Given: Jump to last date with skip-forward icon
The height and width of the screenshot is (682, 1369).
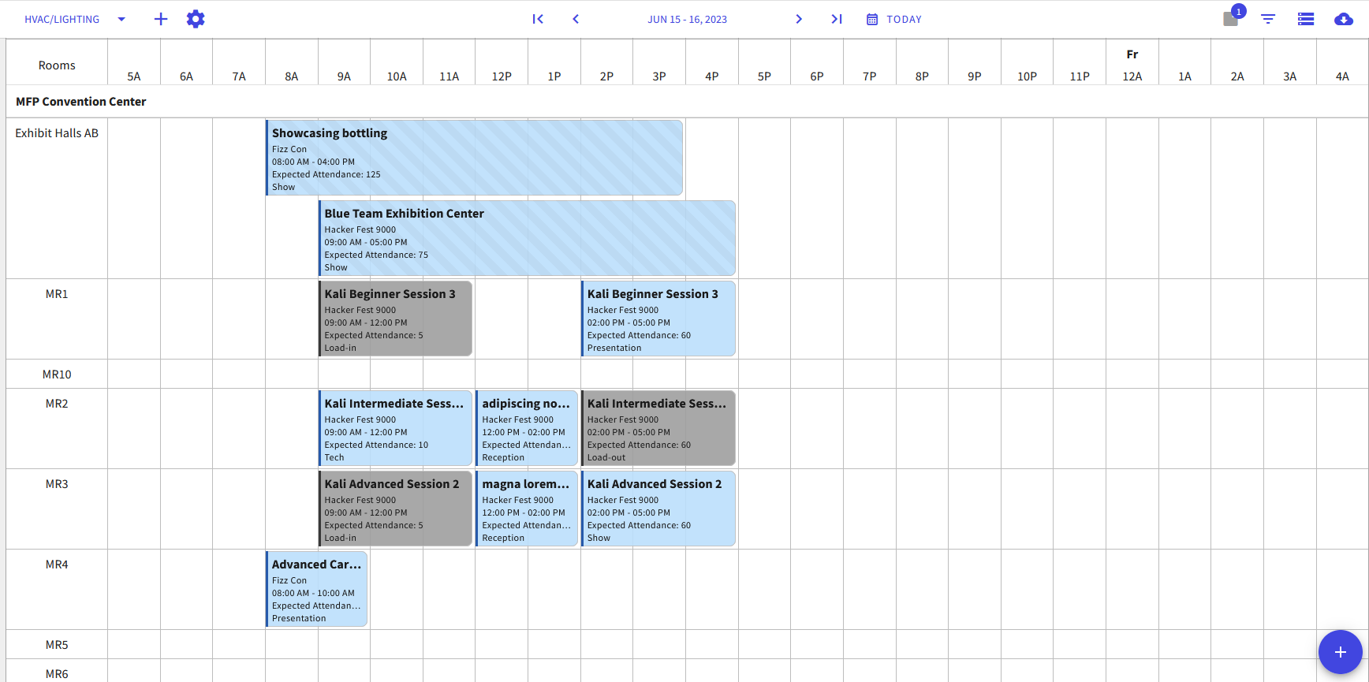Looking at the screenshot, I should pyautogui.click(x=837, y=19).
